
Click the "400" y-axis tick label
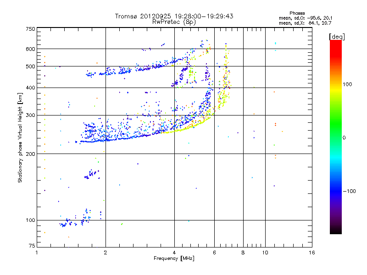click(30, 88)
